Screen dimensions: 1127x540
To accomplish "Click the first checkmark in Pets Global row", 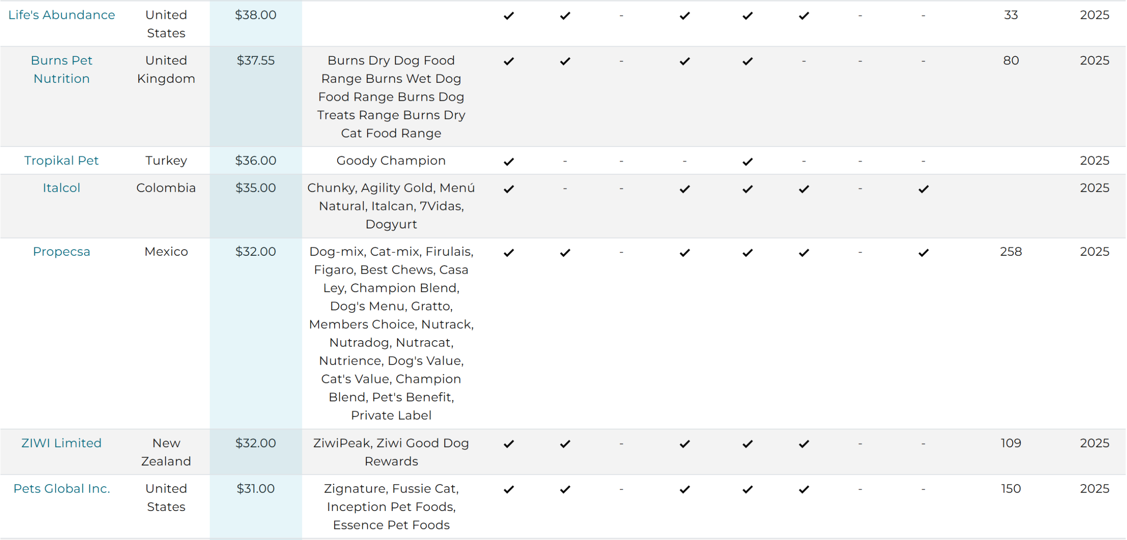I will pos(509,489).
